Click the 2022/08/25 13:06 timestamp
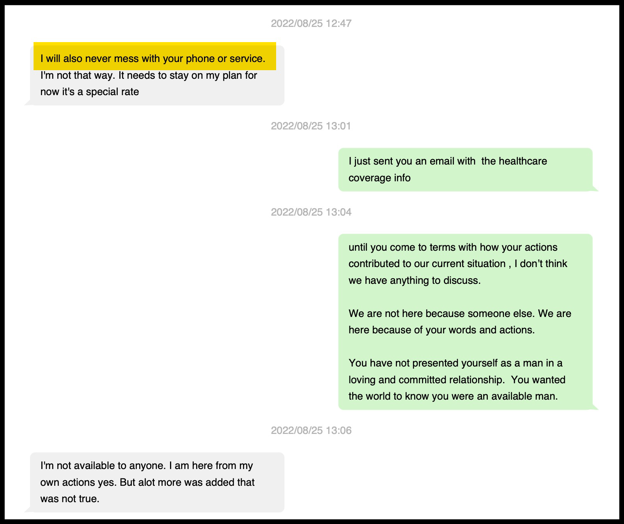Image resolution: width=624 pixels, height=524 pixels. tap(311, 430)
